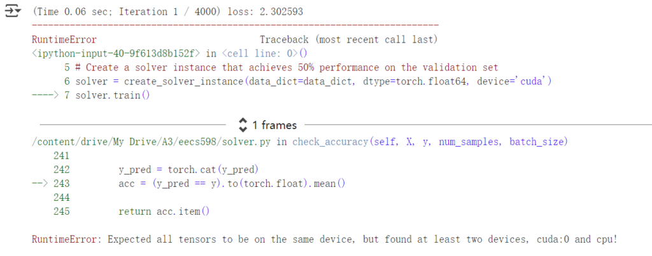The image size is (652, 256).
Task: Click the "Iteration 1 / 4000" loss output line
Action: tap(167, 11)
